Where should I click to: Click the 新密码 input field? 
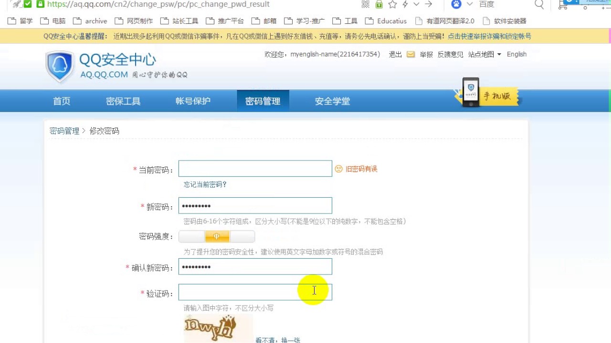(255, 206)
